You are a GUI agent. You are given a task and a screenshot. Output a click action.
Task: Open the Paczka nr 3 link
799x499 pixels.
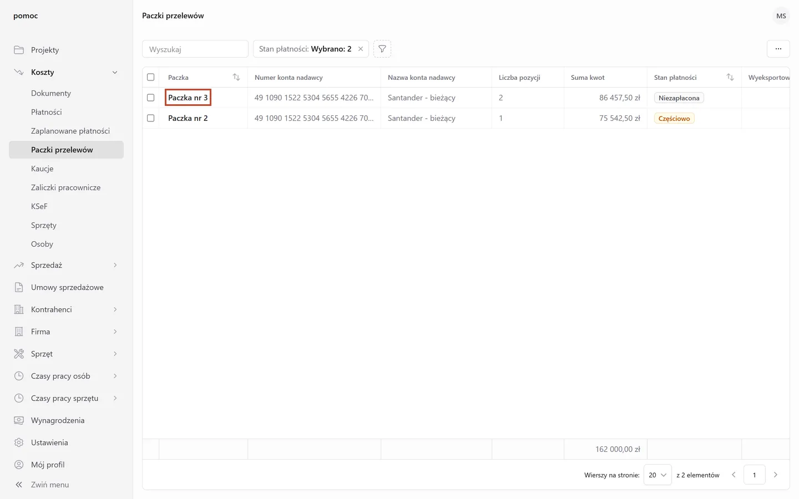coord(188,98)
